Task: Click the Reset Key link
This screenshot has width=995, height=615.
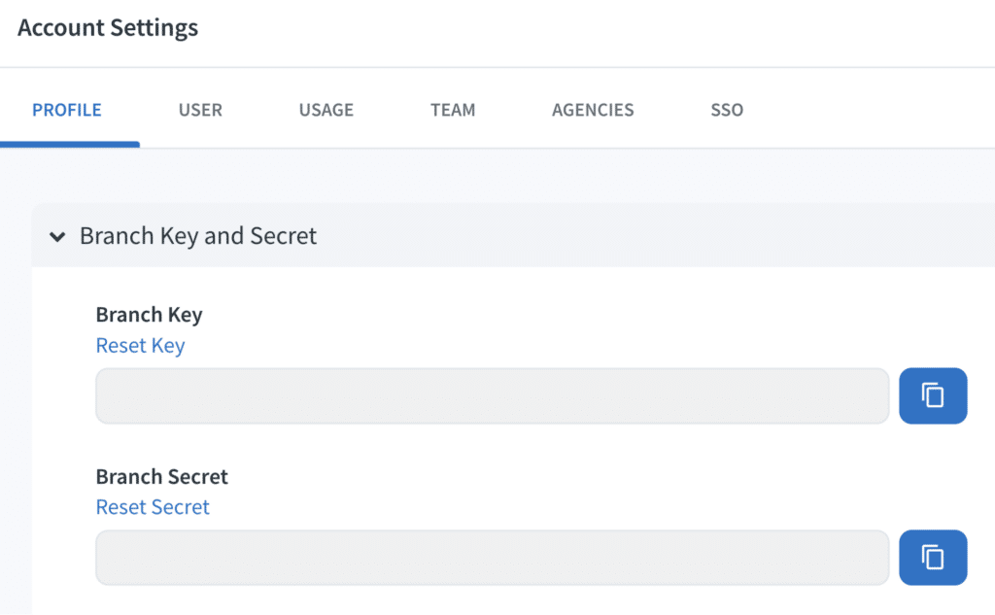Action: click(x=140, y=345)
